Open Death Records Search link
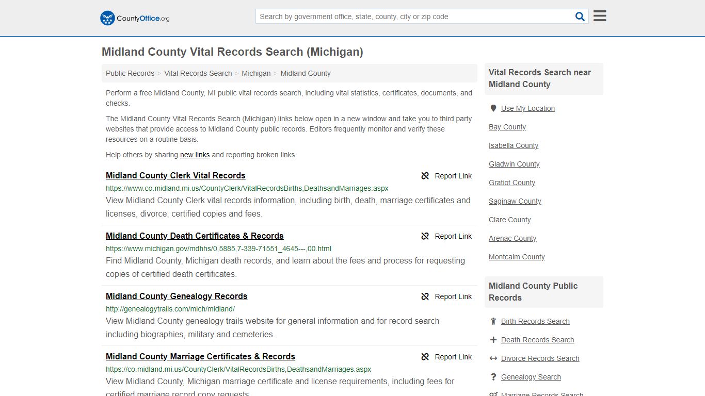This screenshot has width=705, height=396. [537, 340]
